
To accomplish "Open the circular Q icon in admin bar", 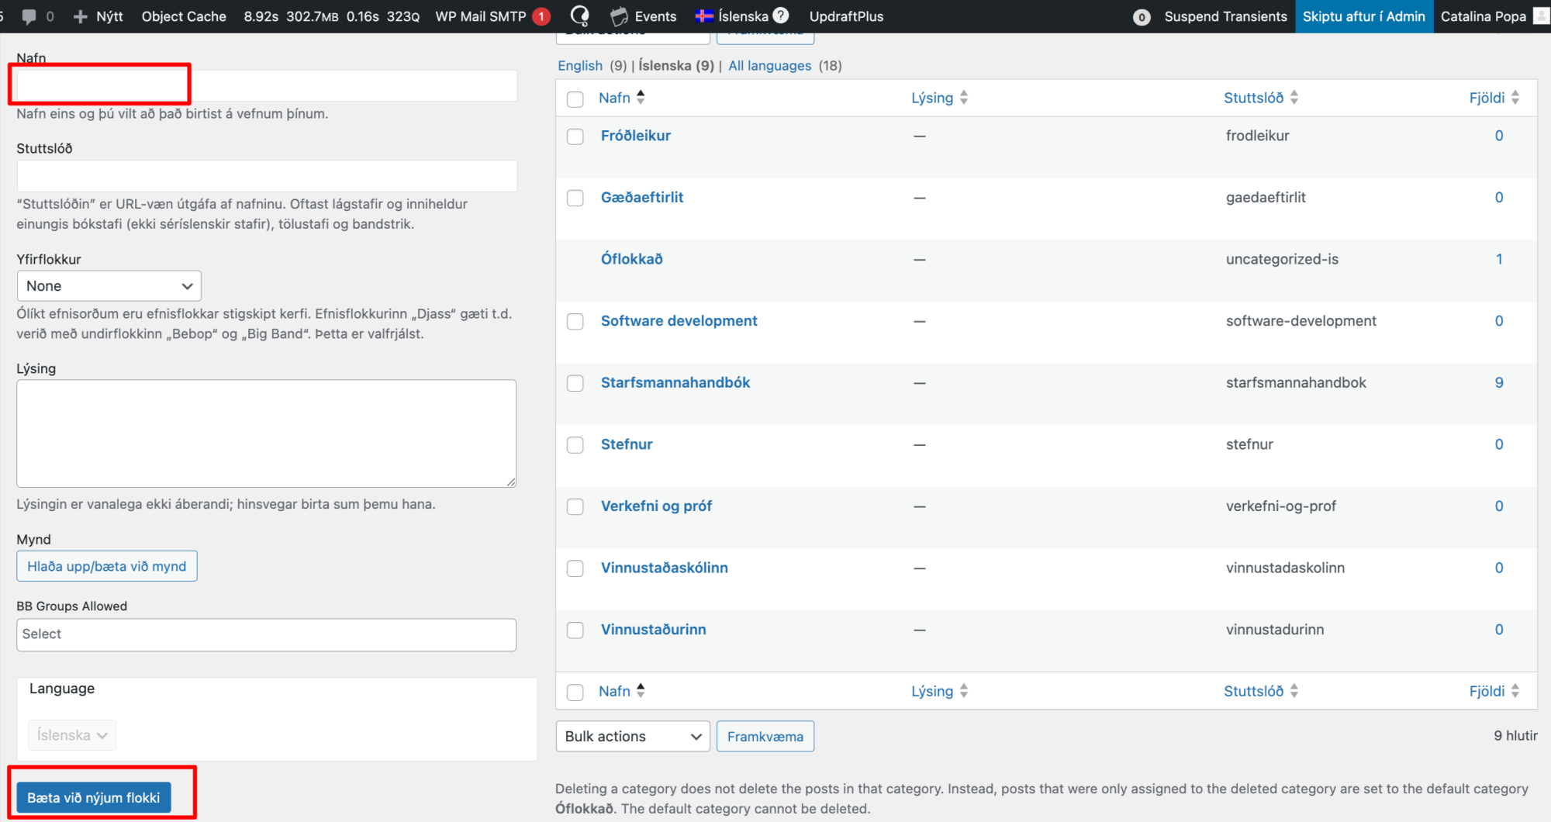I will tap(579, 16).
